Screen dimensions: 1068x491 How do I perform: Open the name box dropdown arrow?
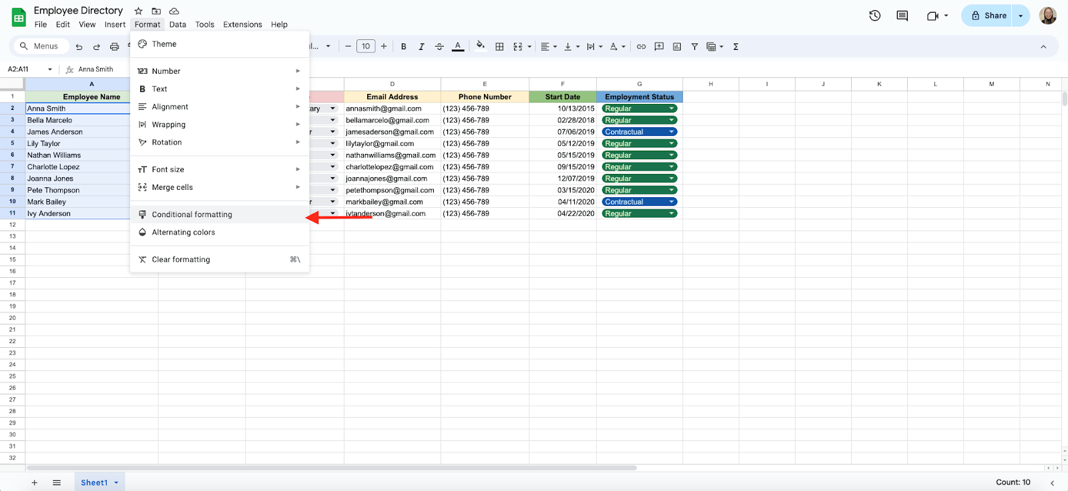(49, 69)
